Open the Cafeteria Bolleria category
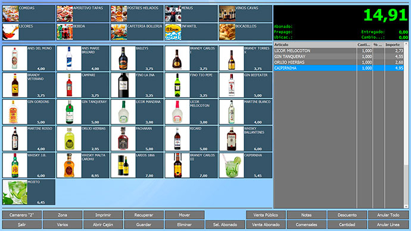 click(137, 32)
